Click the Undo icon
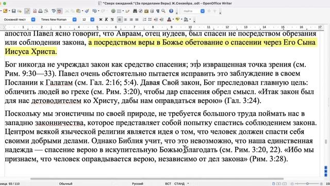The width and height of the screenshot is (330, 186). (94, 11)
